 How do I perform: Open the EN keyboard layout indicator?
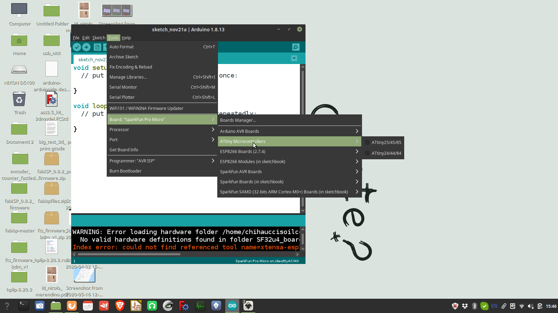494,306
